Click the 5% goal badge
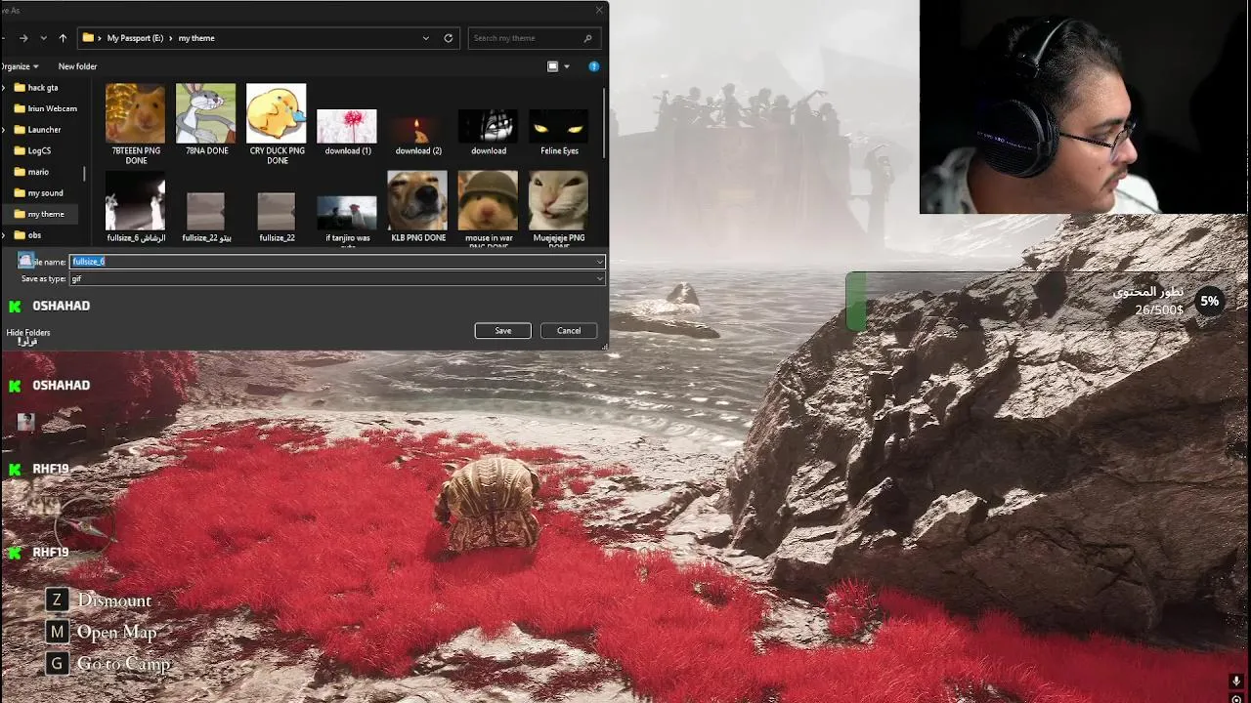Image resolution: width=1251 pixels, height=703 pixels. 1210,302
